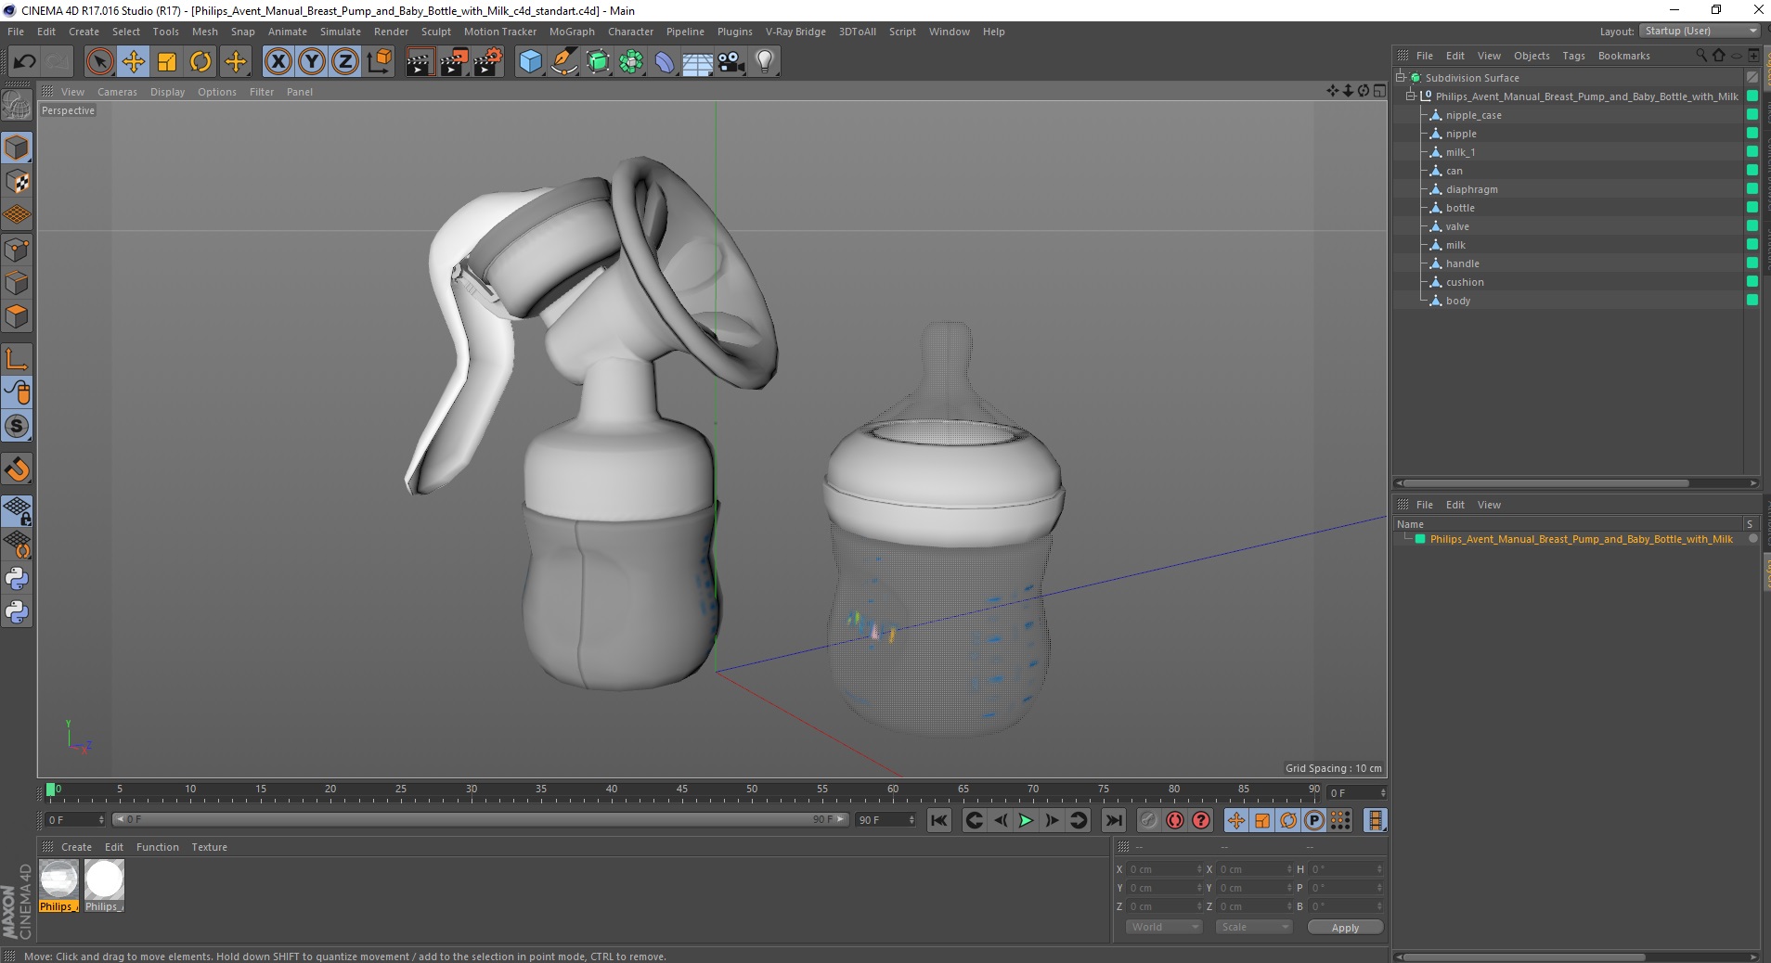Viewport: 1771px width, 963px height.
Task: Enable Polygons mode
Action: coord(17,316)
